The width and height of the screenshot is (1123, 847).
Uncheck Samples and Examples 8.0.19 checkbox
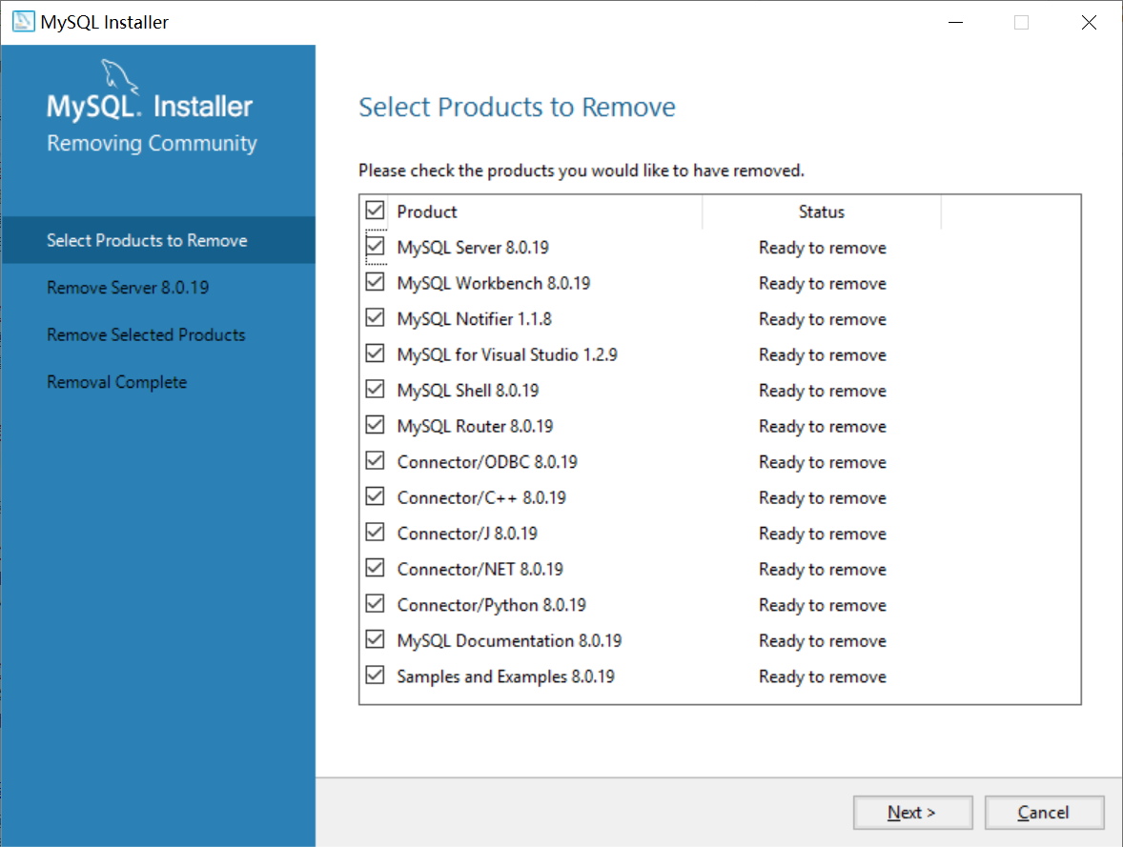(375, 676)
